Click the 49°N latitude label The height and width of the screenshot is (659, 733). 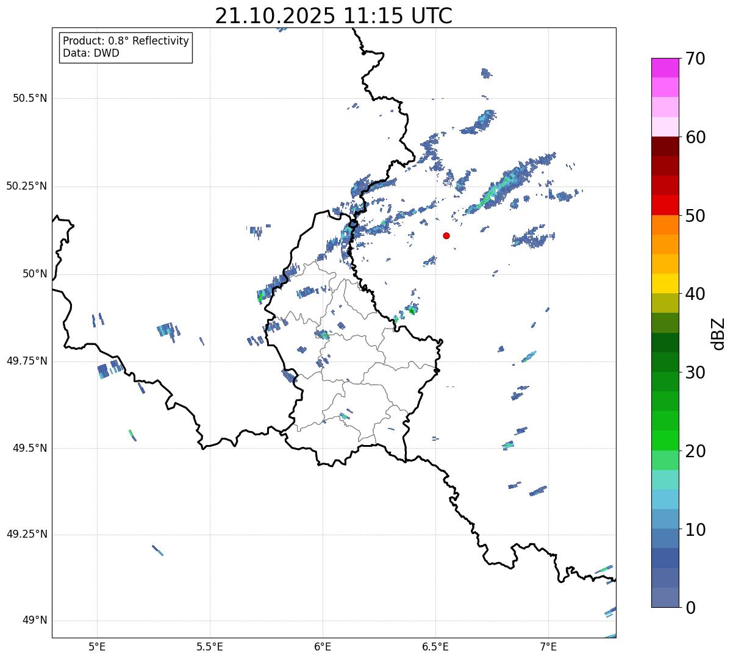[35, 621]
